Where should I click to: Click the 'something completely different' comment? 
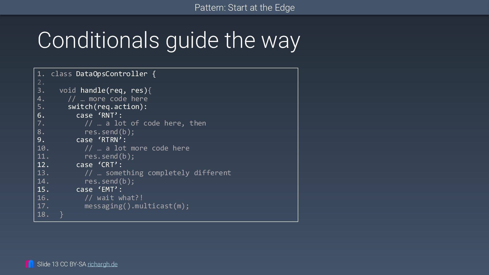coord(158,173)
